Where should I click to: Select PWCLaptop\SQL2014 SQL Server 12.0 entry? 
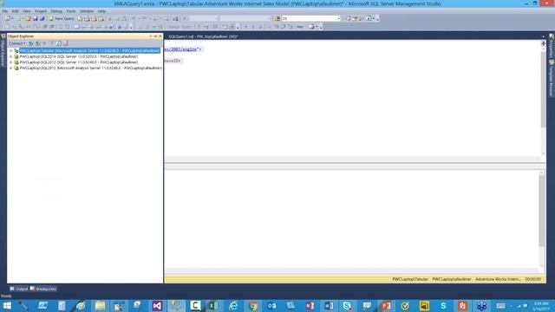[79, 56]
